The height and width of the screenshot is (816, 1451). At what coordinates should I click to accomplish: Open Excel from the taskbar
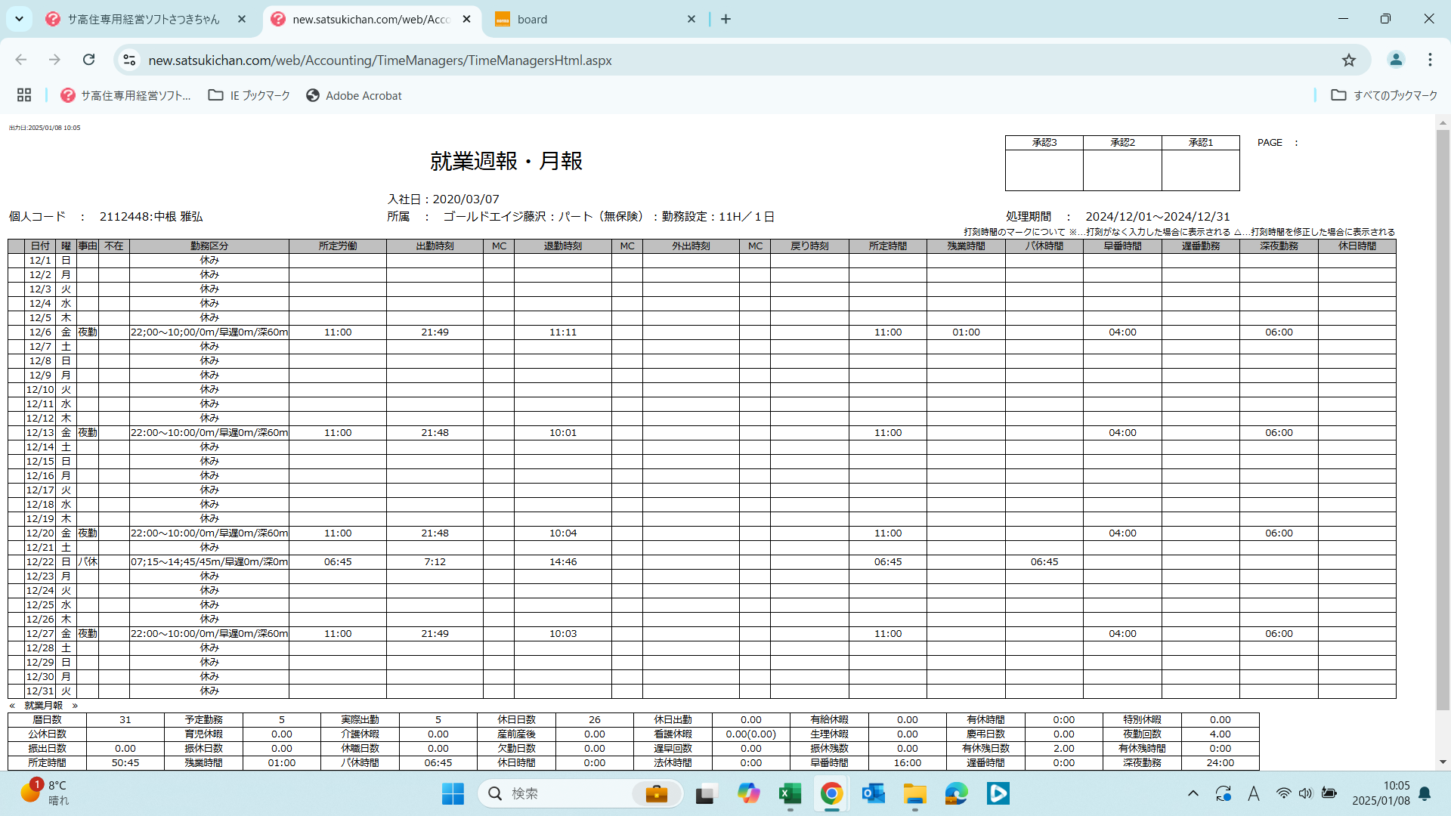[x=790, y=793]
